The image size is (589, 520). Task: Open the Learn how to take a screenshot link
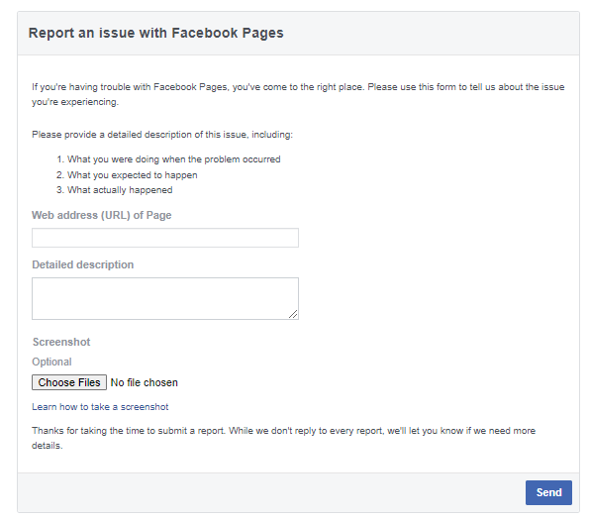point(100,407)
